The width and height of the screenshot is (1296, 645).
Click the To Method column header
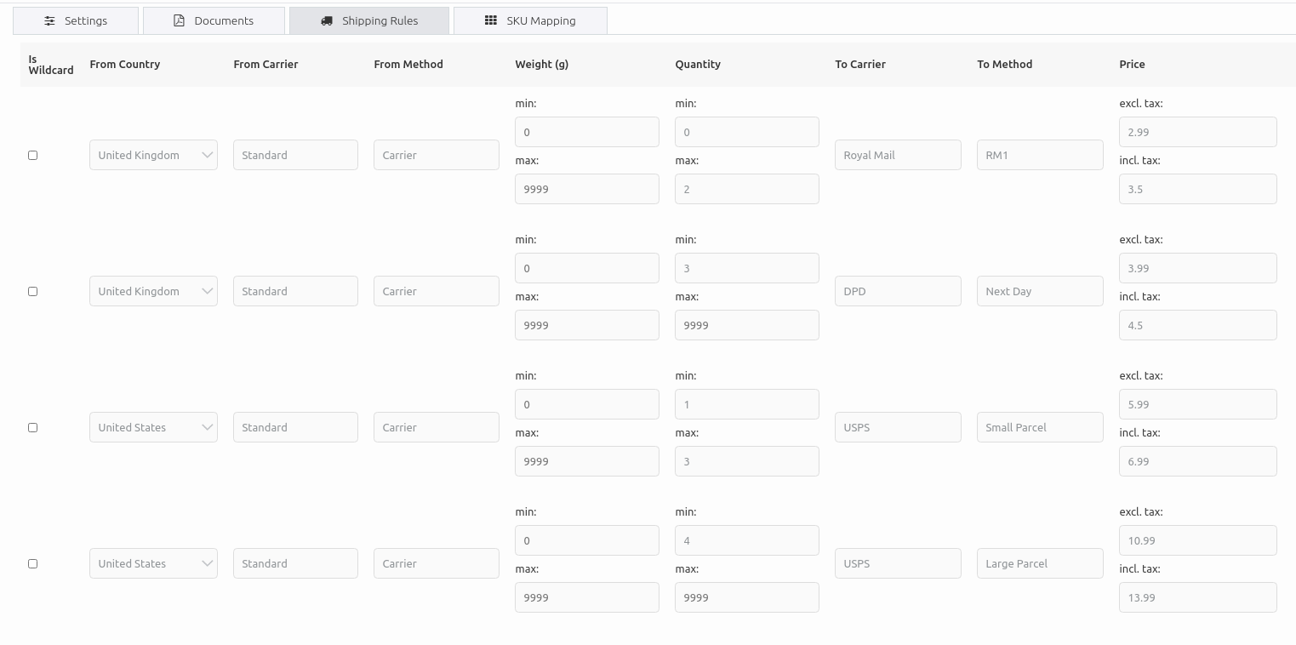point(1005,64)
